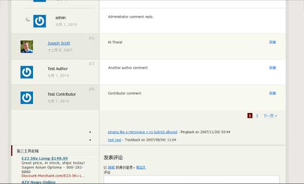Click comment number #6 permalink
This screenshot has width=304, height=184.
(x=92, y=38)
